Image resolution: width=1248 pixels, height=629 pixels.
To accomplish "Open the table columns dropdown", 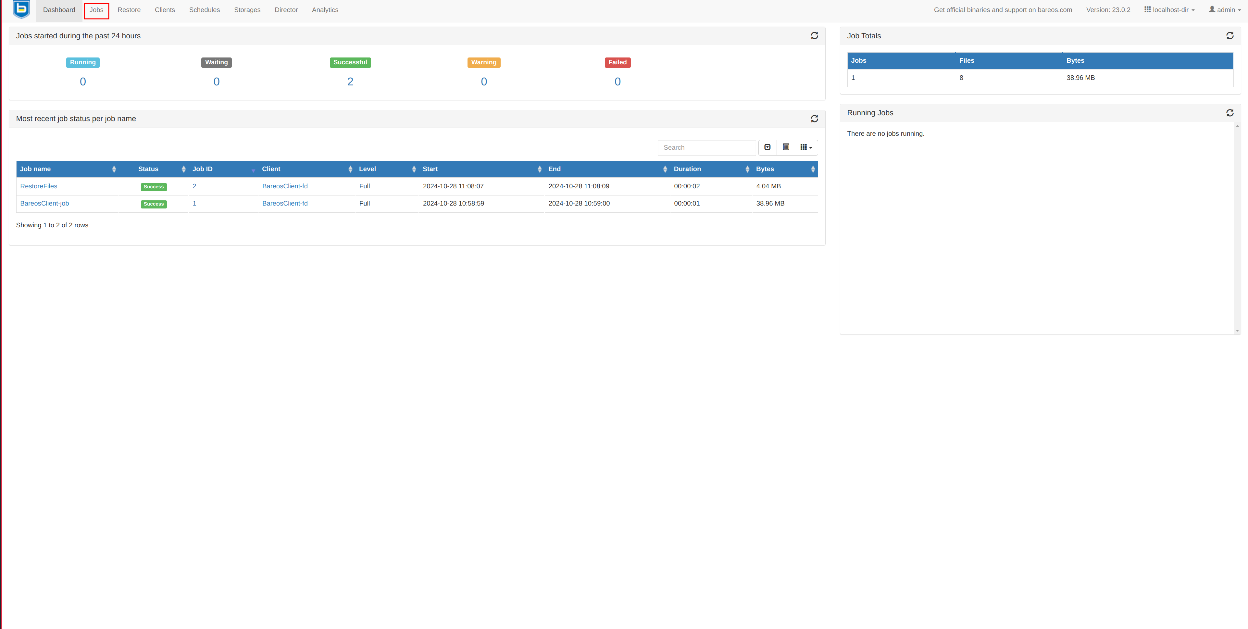I will pyautogui.click(x=806, y=147).
